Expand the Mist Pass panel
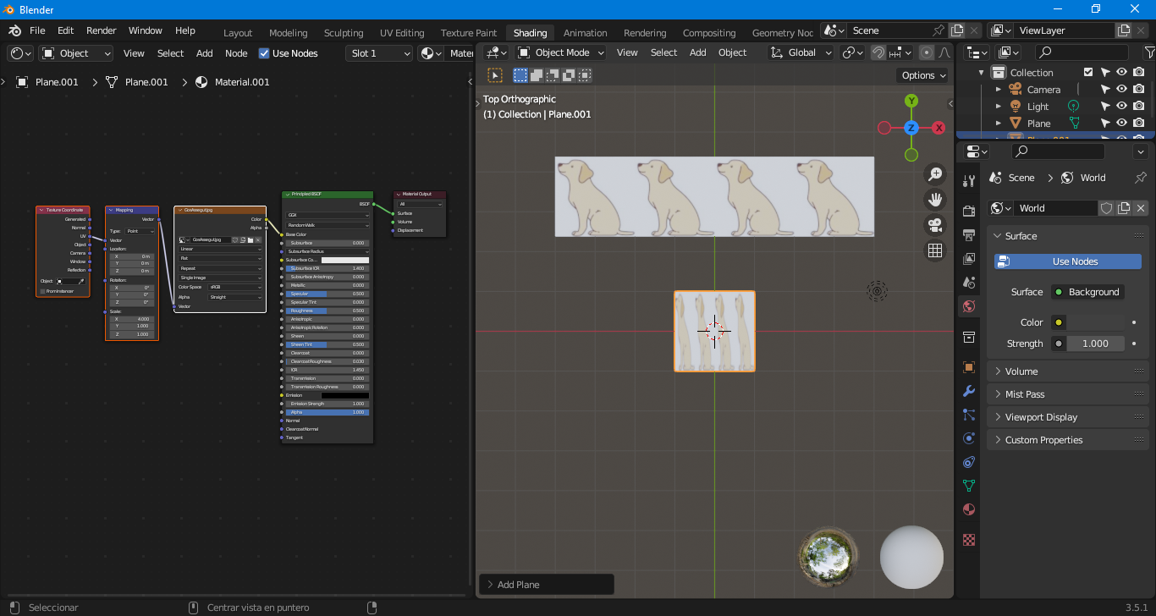The height and width of the screenshot is (616, 1156). 1024,394
